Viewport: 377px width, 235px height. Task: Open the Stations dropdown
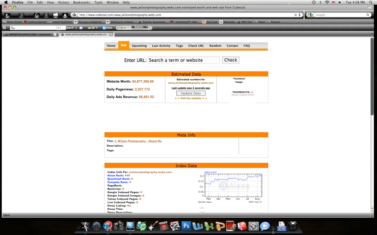tap(140, 28)
